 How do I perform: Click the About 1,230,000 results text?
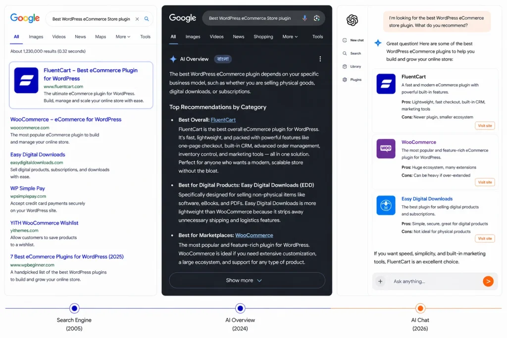tap(48, 51)
